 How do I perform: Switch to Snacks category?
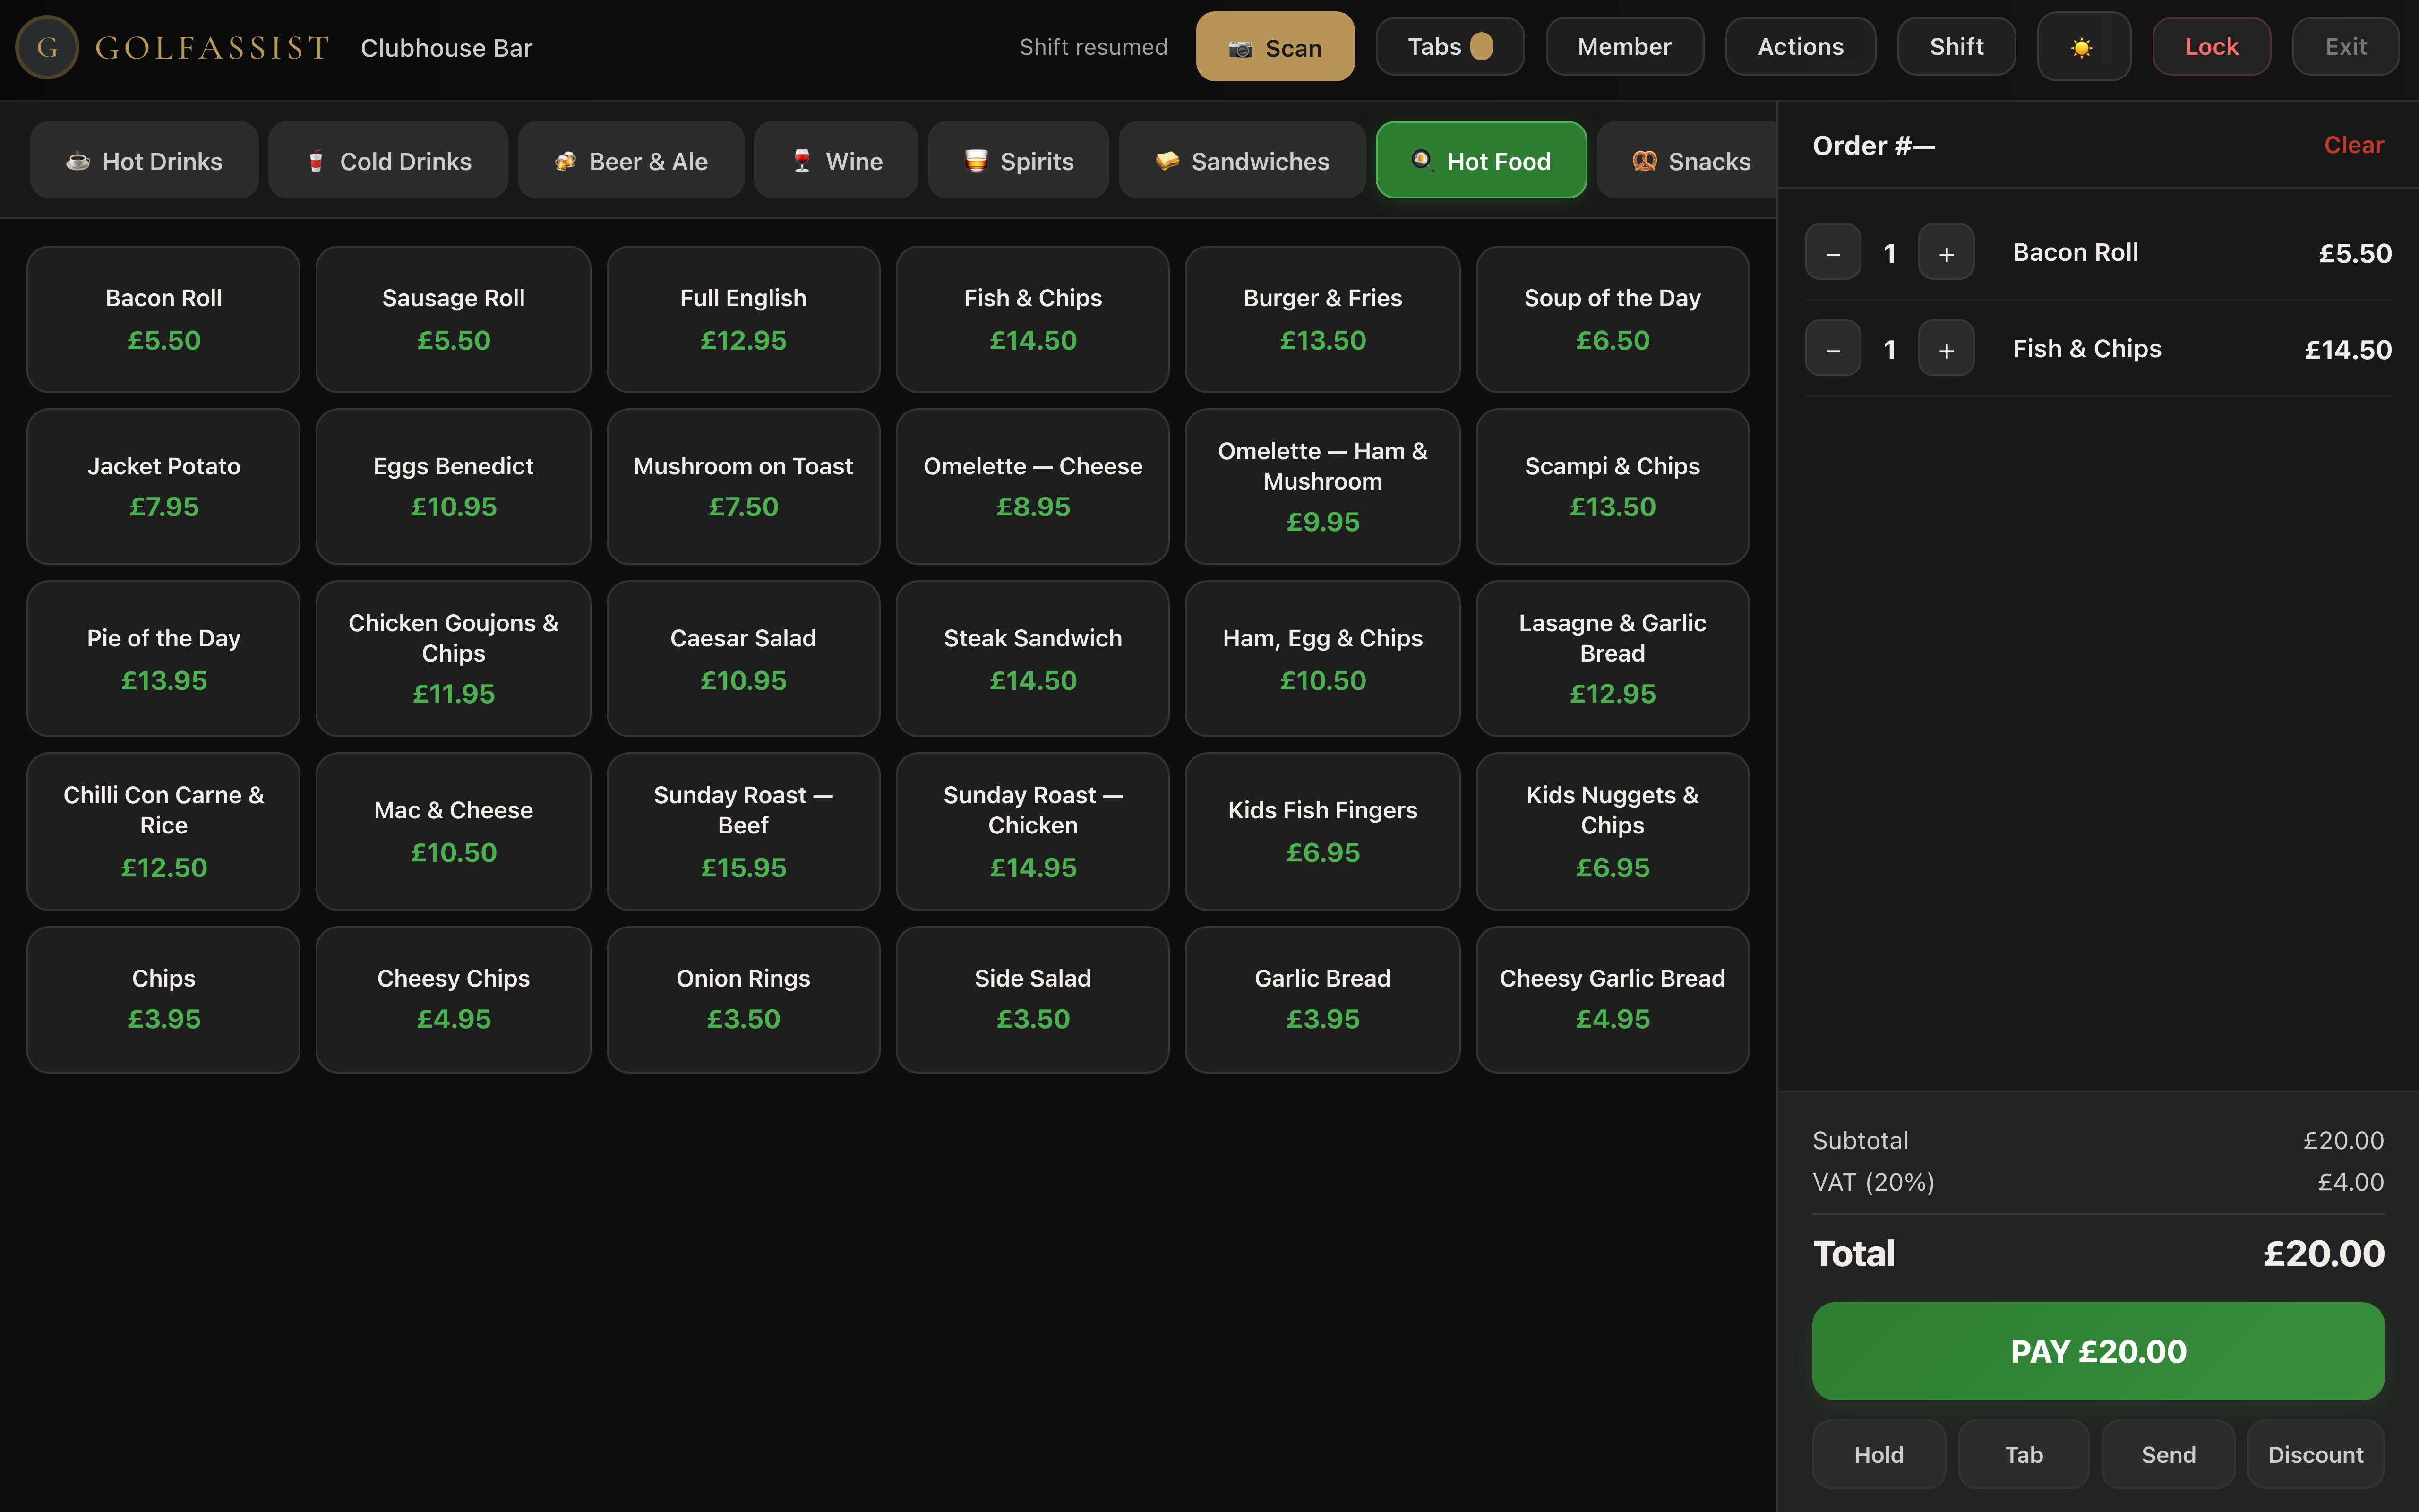click(x=1687, y=161)
